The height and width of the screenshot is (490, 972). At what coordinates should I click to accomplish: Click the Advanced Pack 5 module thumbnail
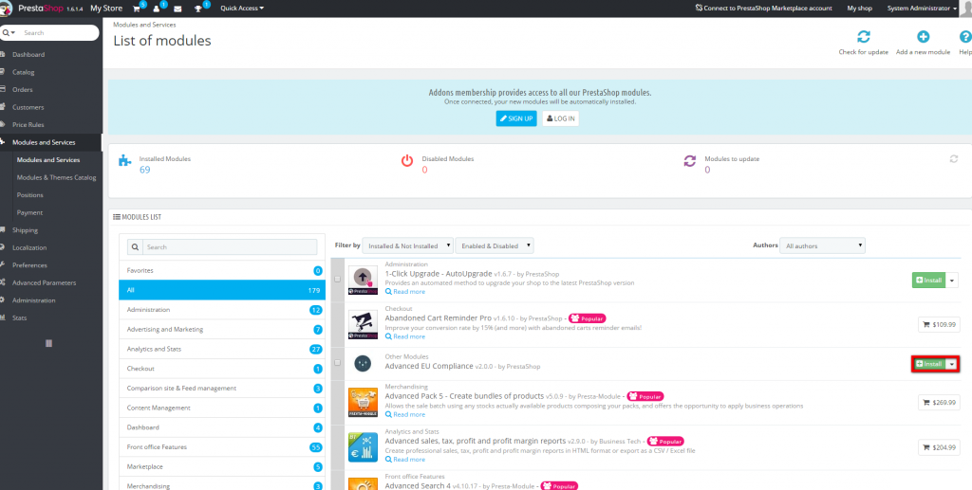tap(363, 403)
